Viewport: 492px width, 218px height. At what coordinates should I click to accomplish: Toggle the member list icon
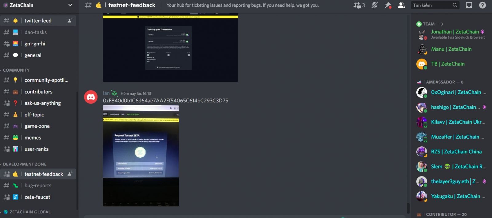click(401, 5)
